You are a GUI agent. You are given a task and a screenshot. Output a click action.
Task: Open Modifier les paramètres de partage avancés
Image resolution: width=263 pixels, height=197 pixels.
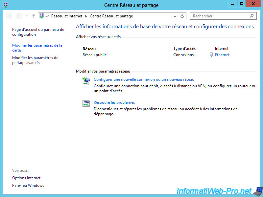pos(35,60)
